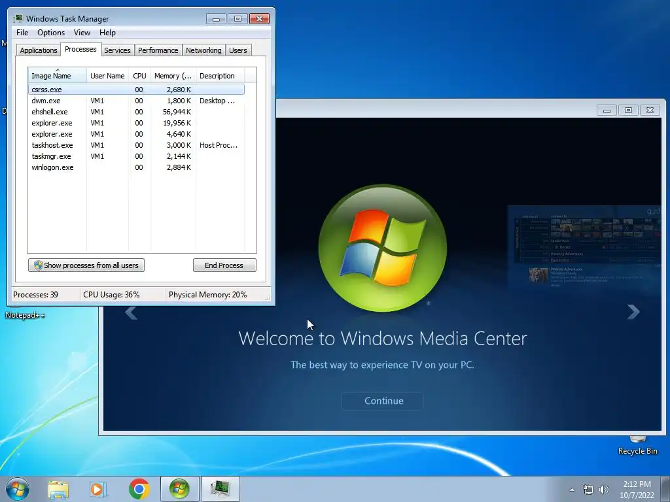Screen dimensions: 670x502
Task: Click Processes: 39 in status bar
Action: pyautogui.click(x=35, y=295)
